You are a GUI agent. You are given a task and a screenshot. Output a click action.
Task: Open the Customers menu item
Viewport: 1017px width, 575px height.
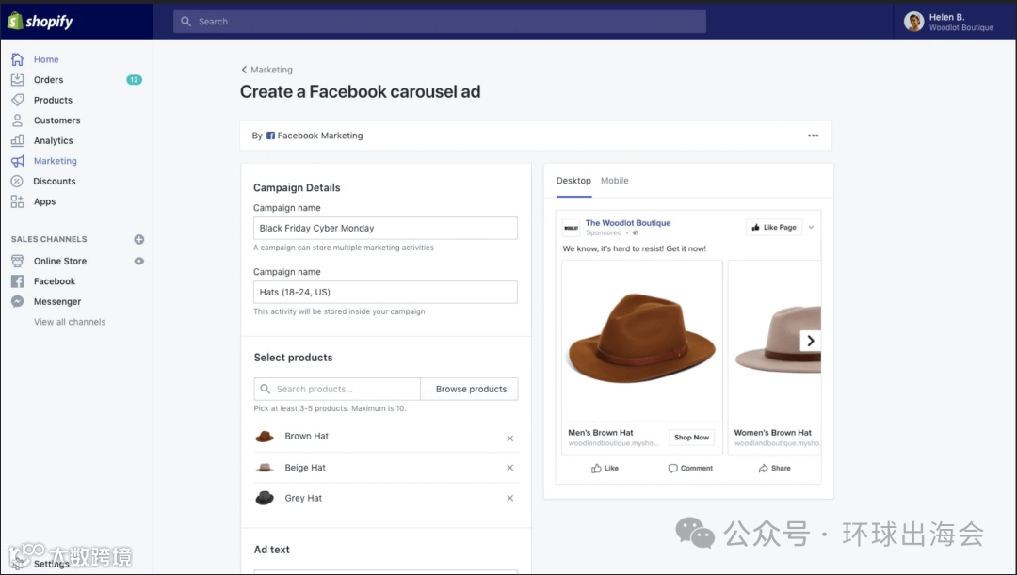[57, 120]
